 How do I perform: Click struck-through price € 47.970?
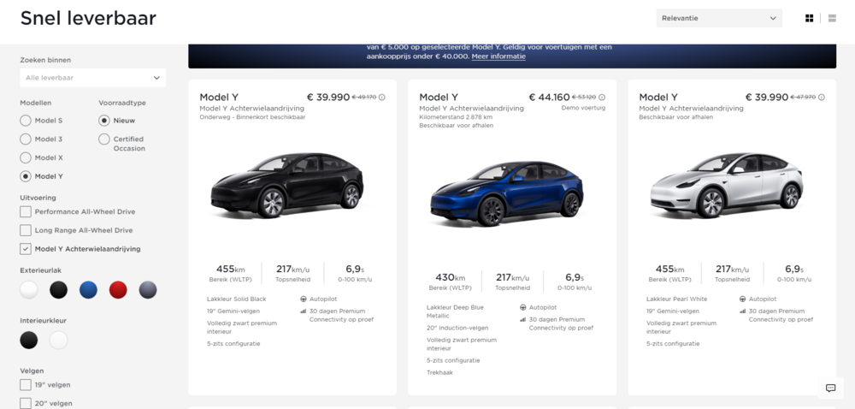point(803,98)
